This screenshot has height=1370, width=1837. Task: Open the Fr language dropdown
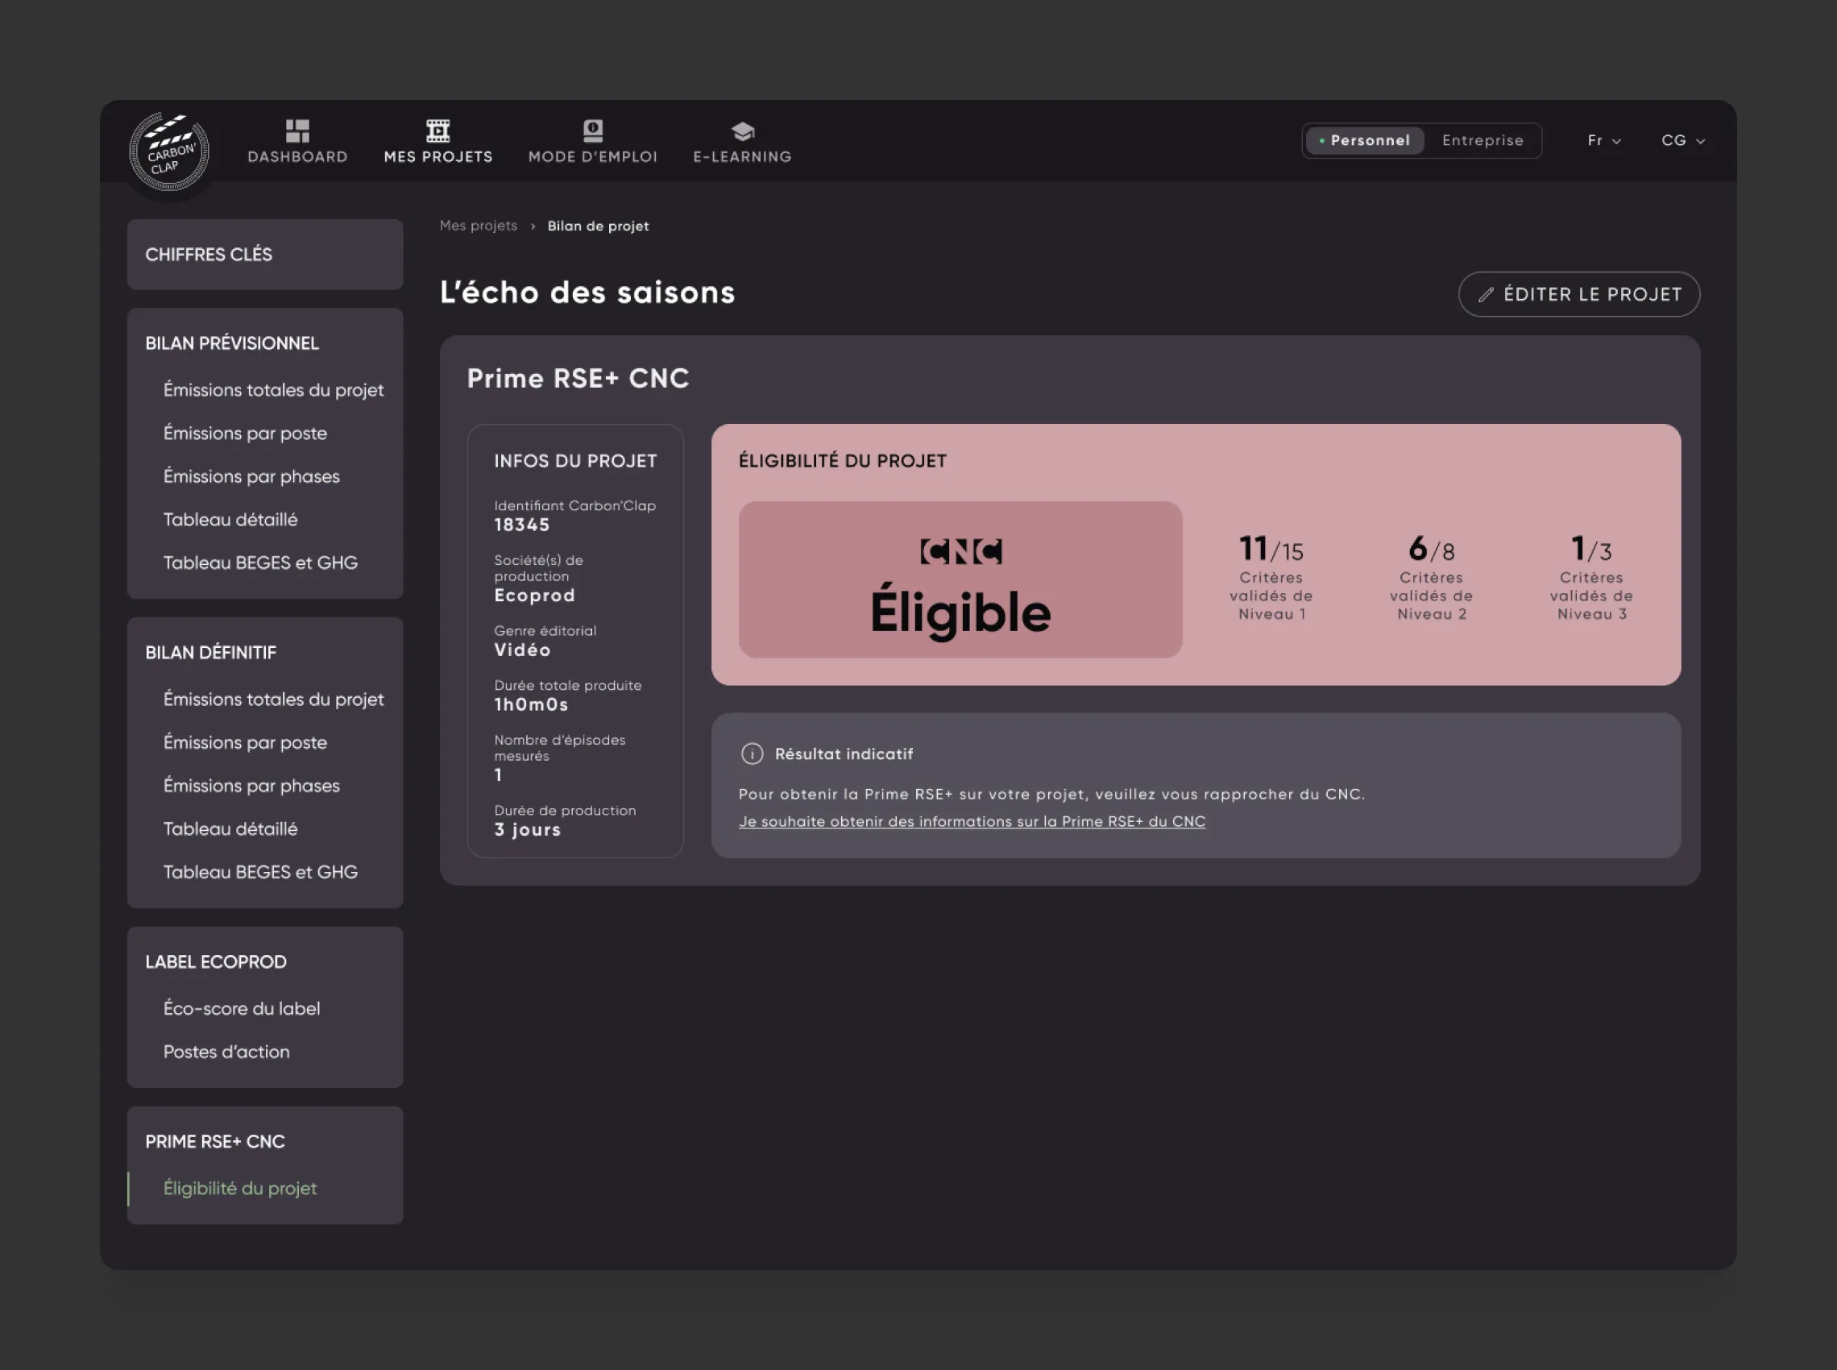point(1604,140)
